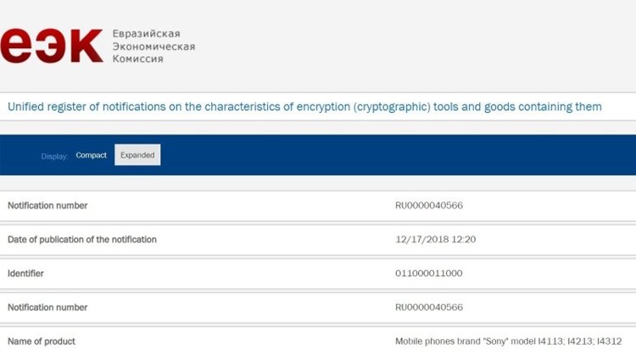Open the Unified register of notifications heading link
The image size is (636, 355).
click(x=304, y=107)
